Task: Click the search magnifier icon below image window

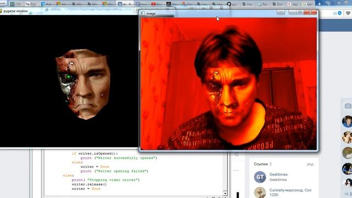Action: pos(237,155)
